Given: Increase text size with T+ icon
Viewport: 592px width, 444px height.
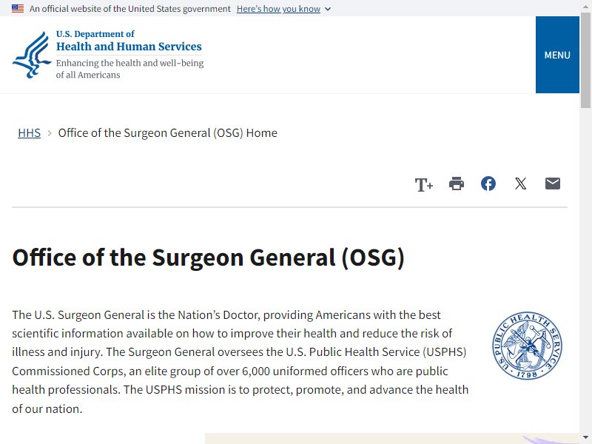Looking at the screenshot, I should 423,184.
